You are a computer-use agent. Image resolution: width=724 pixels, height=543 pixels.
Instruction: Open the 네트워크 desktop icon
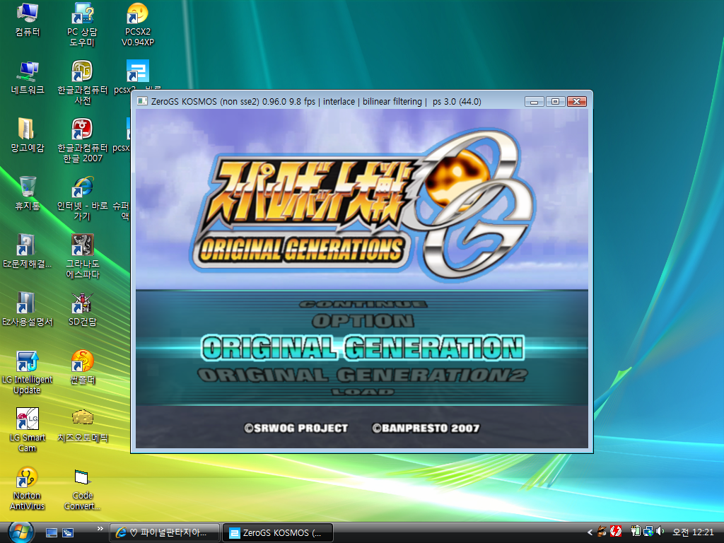click(x=28, y=78)
